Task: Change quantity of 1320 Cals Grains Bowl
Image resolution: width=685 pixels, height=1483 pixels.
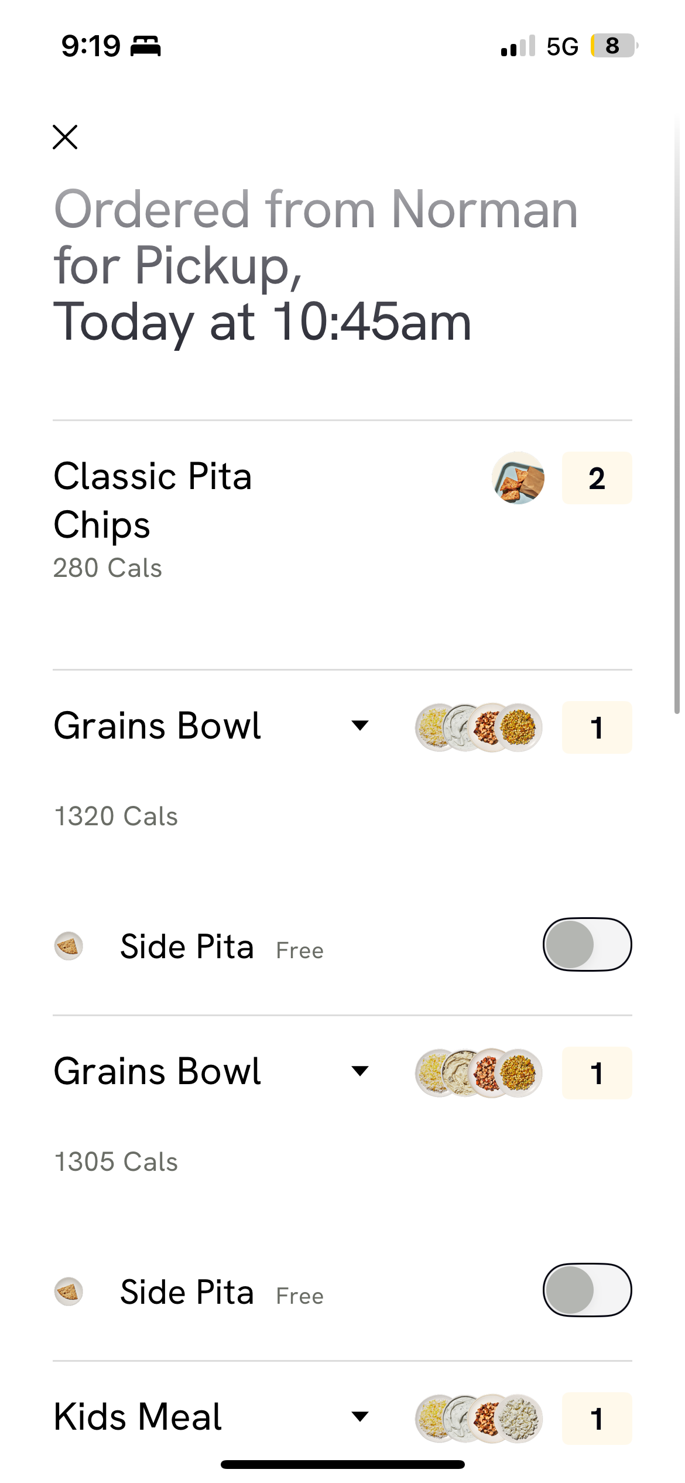Action: point(597,727)
